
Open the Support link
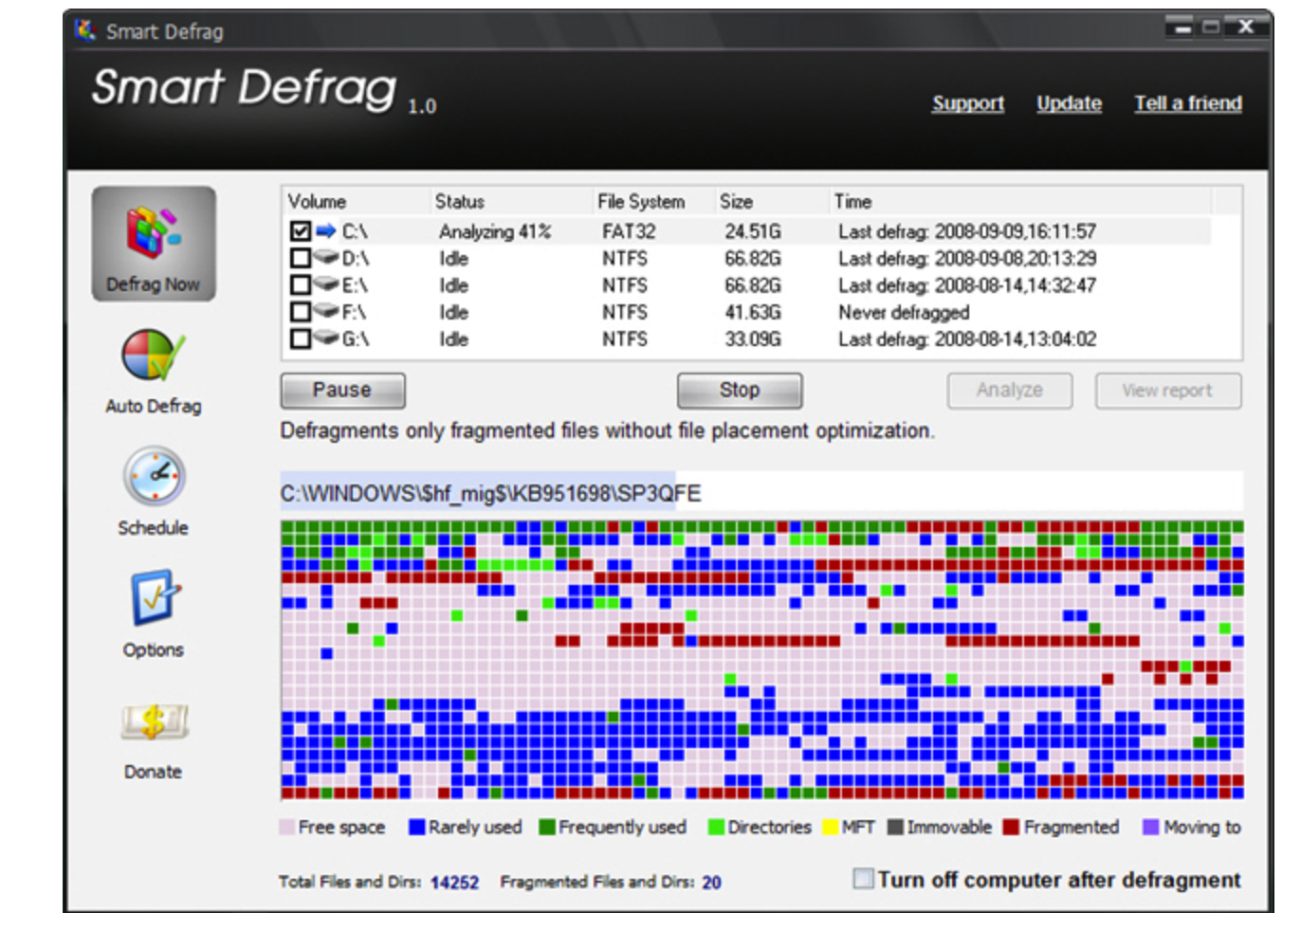pyautogui.click(x=967, y=103)
